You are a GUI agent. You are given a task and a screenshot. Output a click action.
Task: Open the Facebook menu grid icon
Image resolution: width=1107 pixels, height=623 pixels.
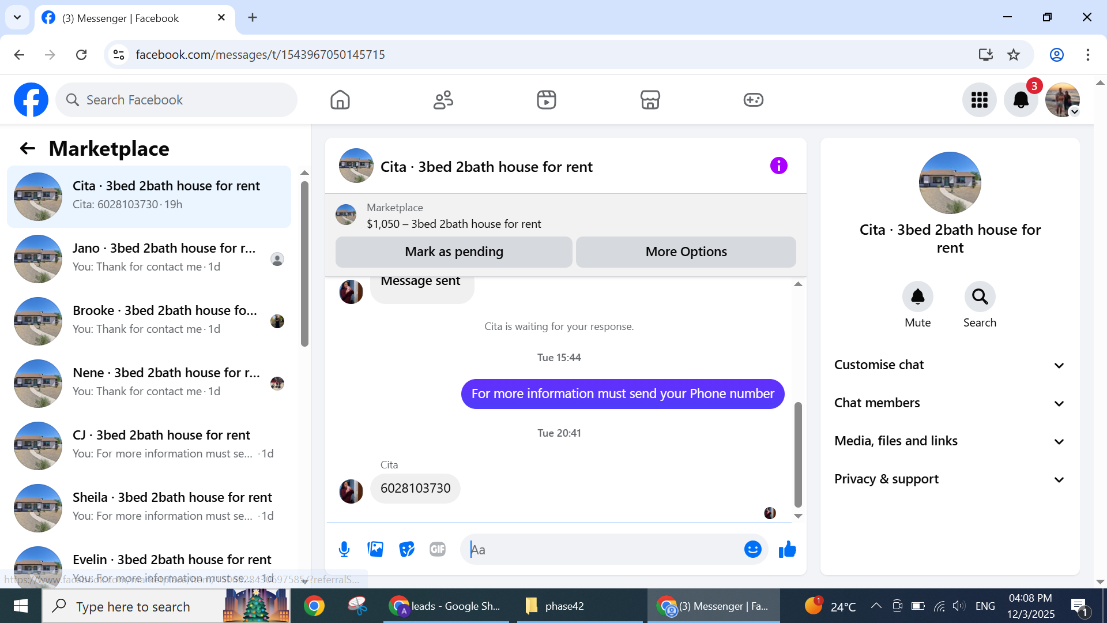coord(980,100)
